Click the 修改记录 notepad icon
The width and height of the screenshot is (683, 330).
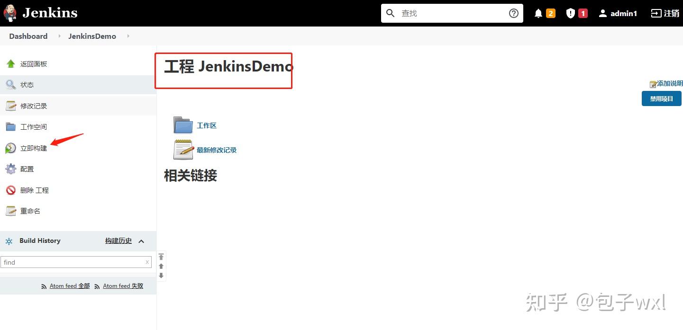click(x=10, y=105)
